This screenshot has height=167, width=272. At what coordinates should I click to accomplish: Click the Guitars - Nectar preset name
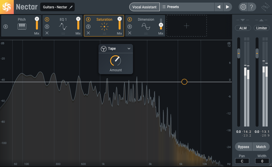pyautogui.click(x=55, y=7)
